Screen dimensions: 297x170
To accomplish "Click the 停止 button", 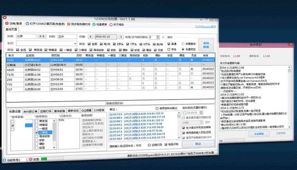I will tap(198, 144).
